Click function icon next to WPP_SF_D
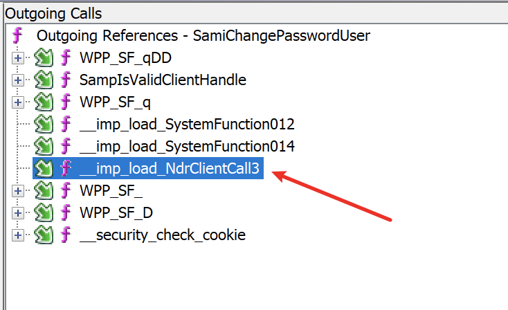The height and width of the screenshot is (310, 508). [66, 212]
